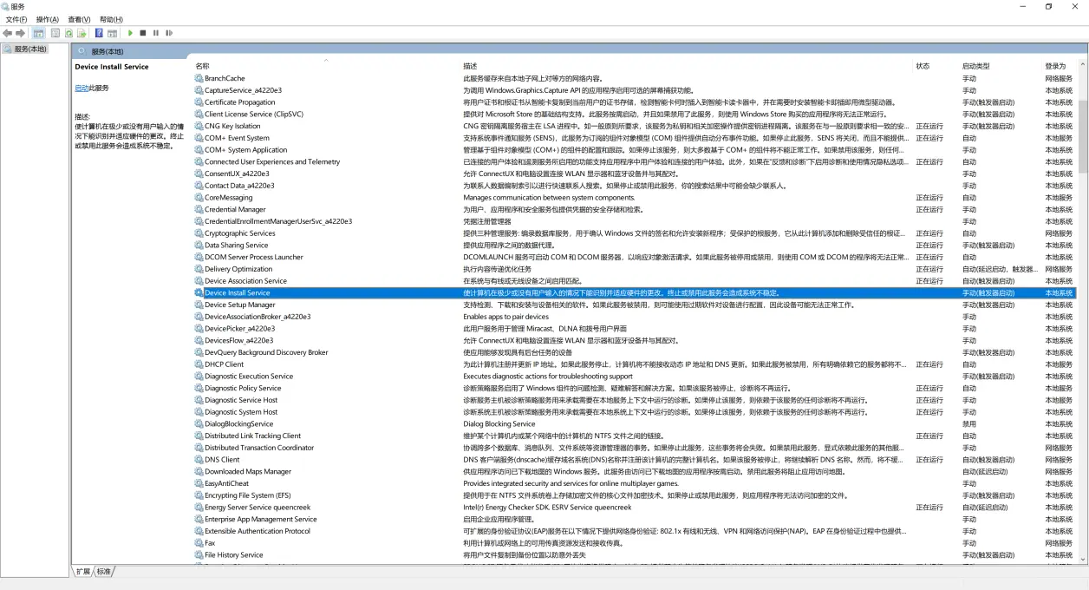Switch to the 扩展 tab
This screenshot has width=1089, height=590.
83,572
